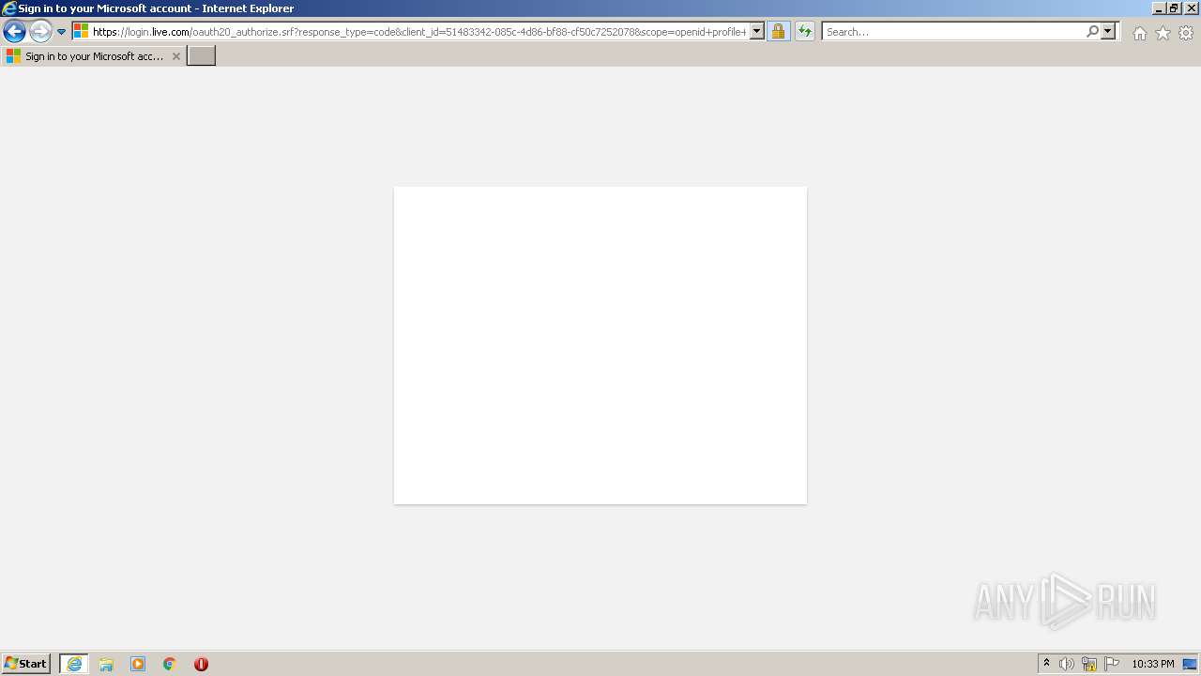Image resolution: width=1201 pixels, height=676 pixels.
Task: Open Windows Explorer folder taskbar icon
Action: (x=106, y=664)
